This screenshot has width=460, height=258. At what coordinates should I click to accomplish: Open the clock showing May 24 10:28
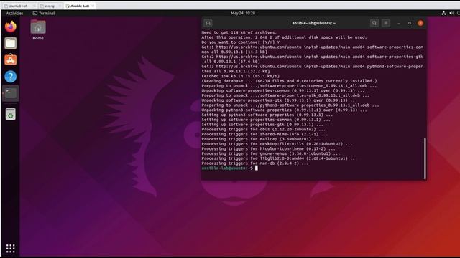click(243, 13)
